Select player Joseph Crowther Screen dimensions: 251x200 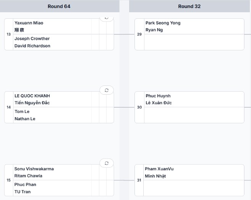[32, 39]
